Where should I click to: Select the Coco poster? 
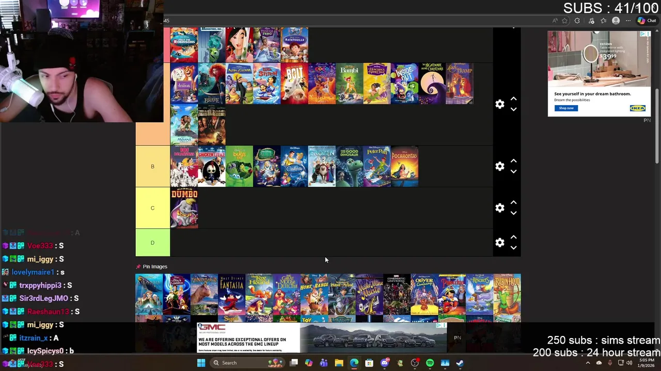point(322,83)
